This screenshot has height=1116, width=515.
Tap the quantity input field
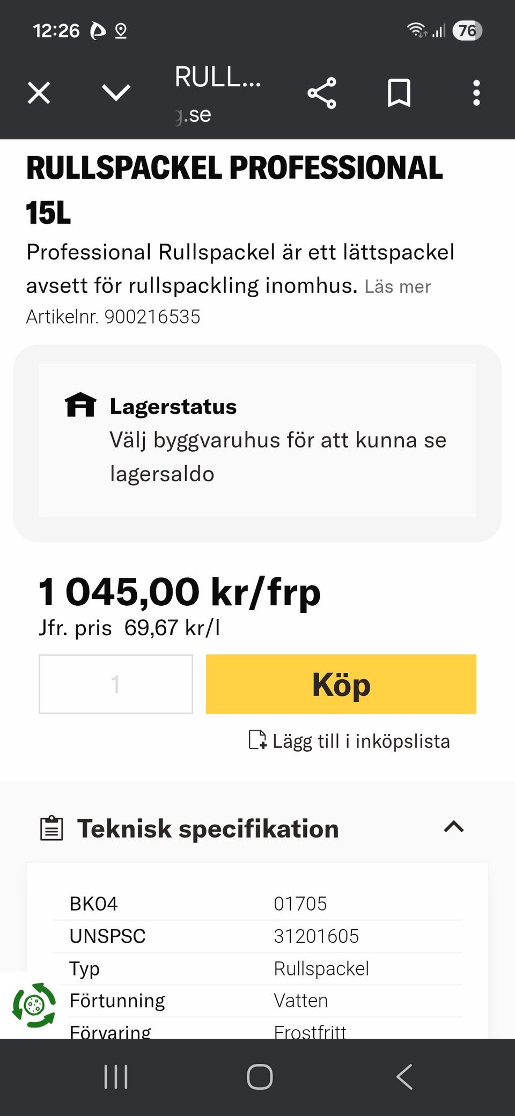point(116,684)
